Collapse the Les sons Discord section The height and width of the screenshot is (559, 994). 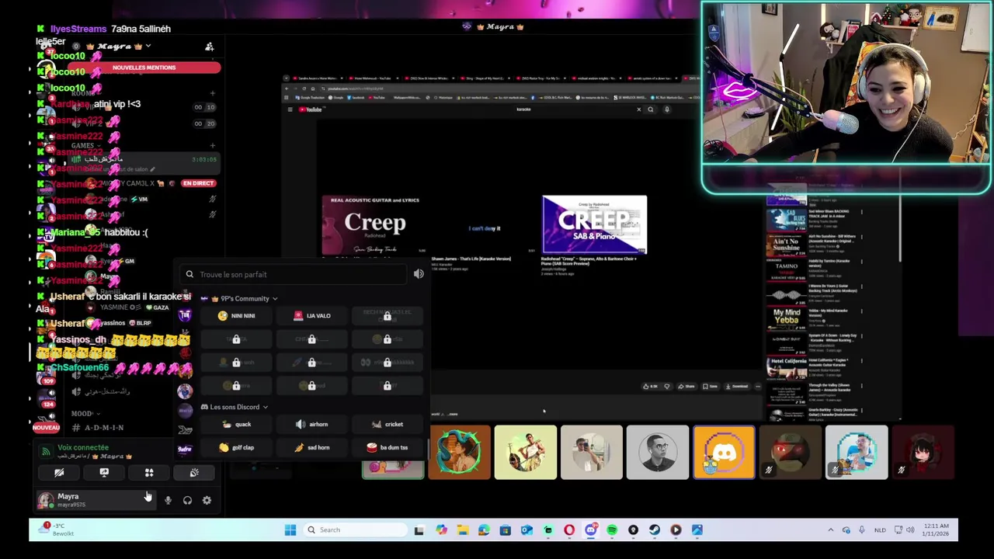pyautogui.click(x=235, y=407)
